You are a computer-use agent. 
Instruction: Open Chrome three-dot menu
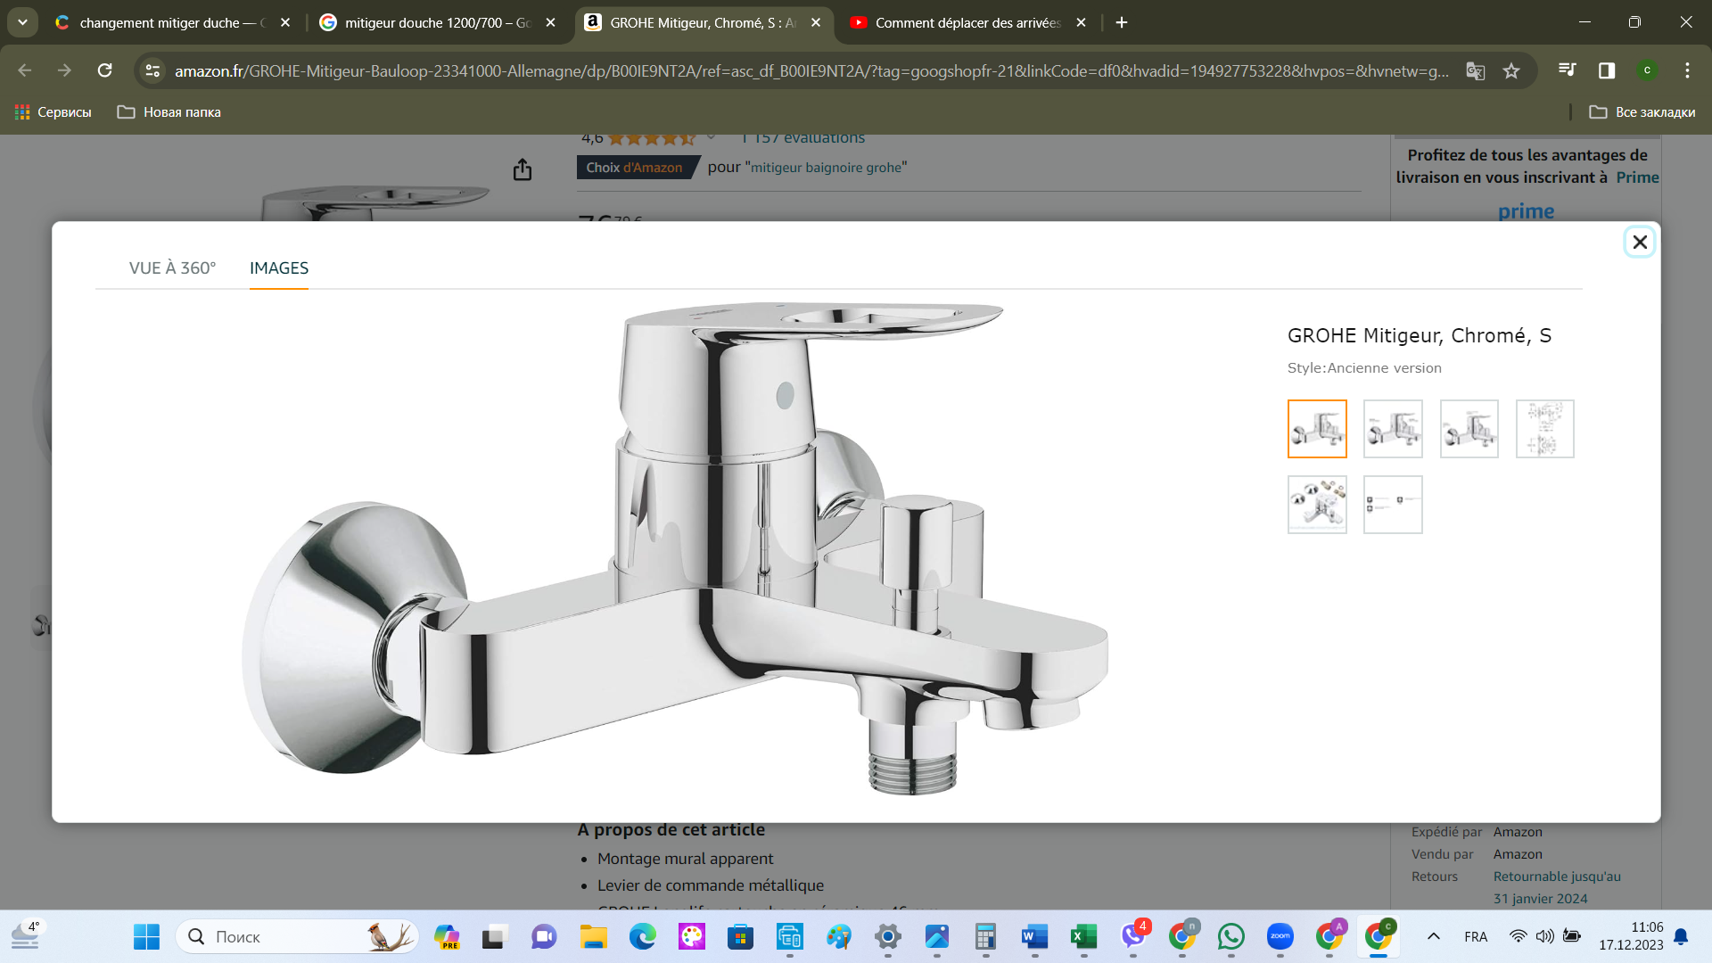[x=1687, y=70]
